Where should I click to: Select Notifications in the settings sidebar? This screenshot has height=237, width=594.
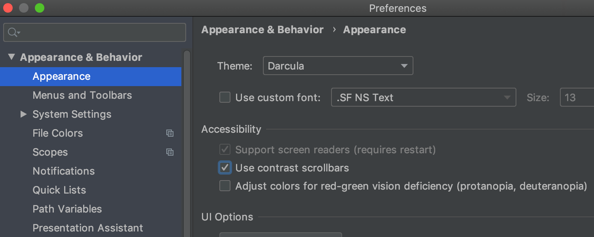pos(63,171)
